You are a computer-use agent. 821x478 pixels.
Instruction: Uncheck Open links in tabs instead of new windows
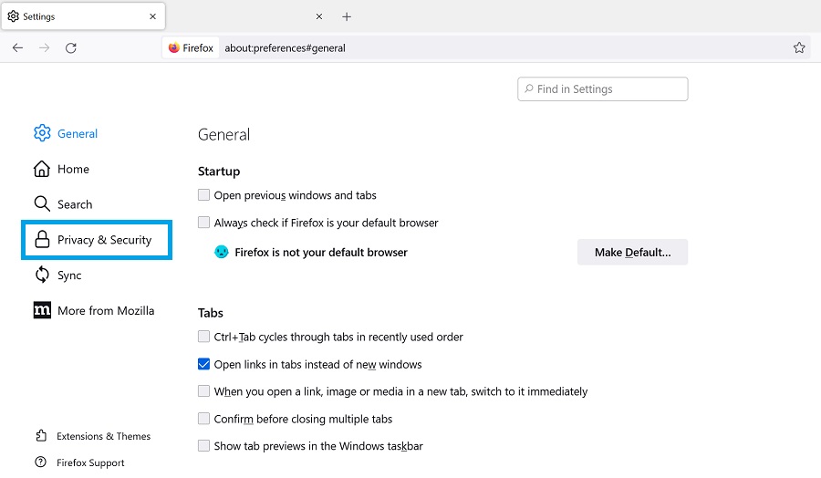click(203, 365)
